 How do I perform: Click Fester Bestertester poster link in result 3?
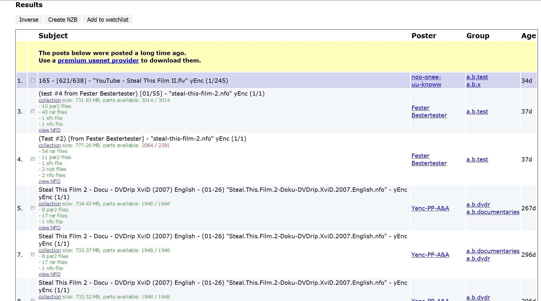click(x=429, y=112)
